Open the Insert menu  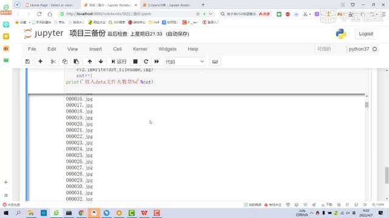coord(95,49)
